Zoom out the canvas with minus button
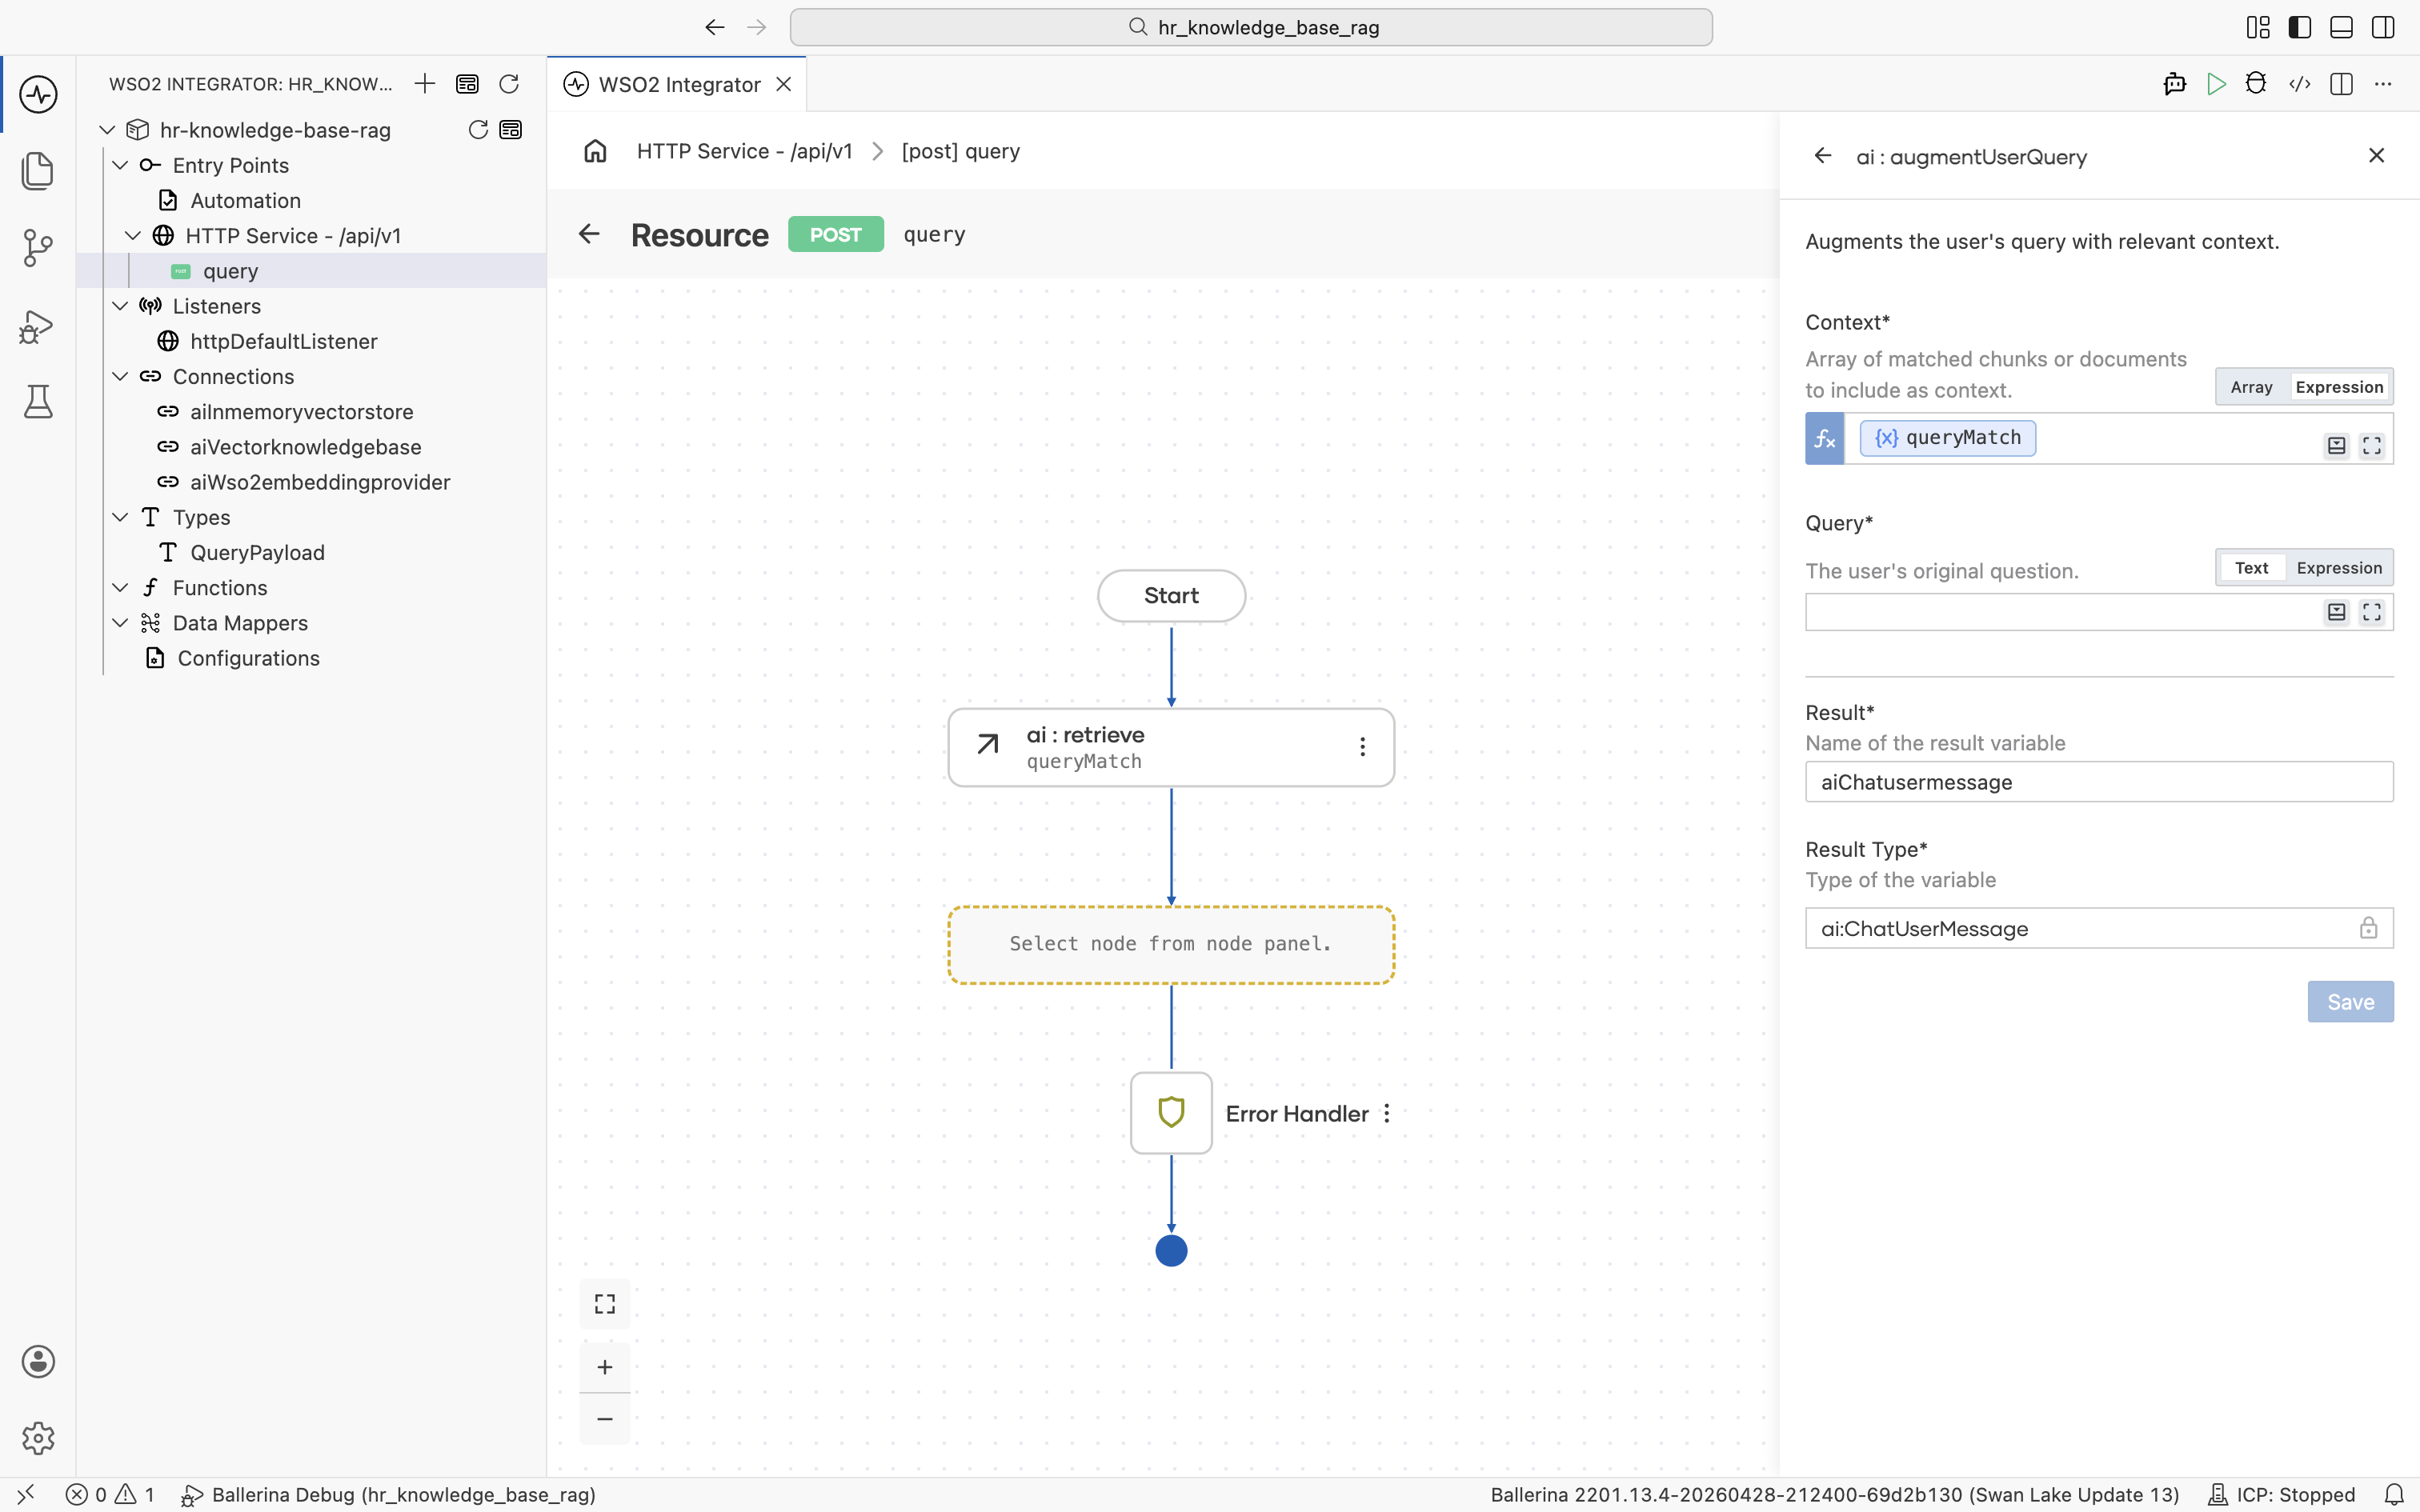The image size is (2420, 1512). [605, 1419]
